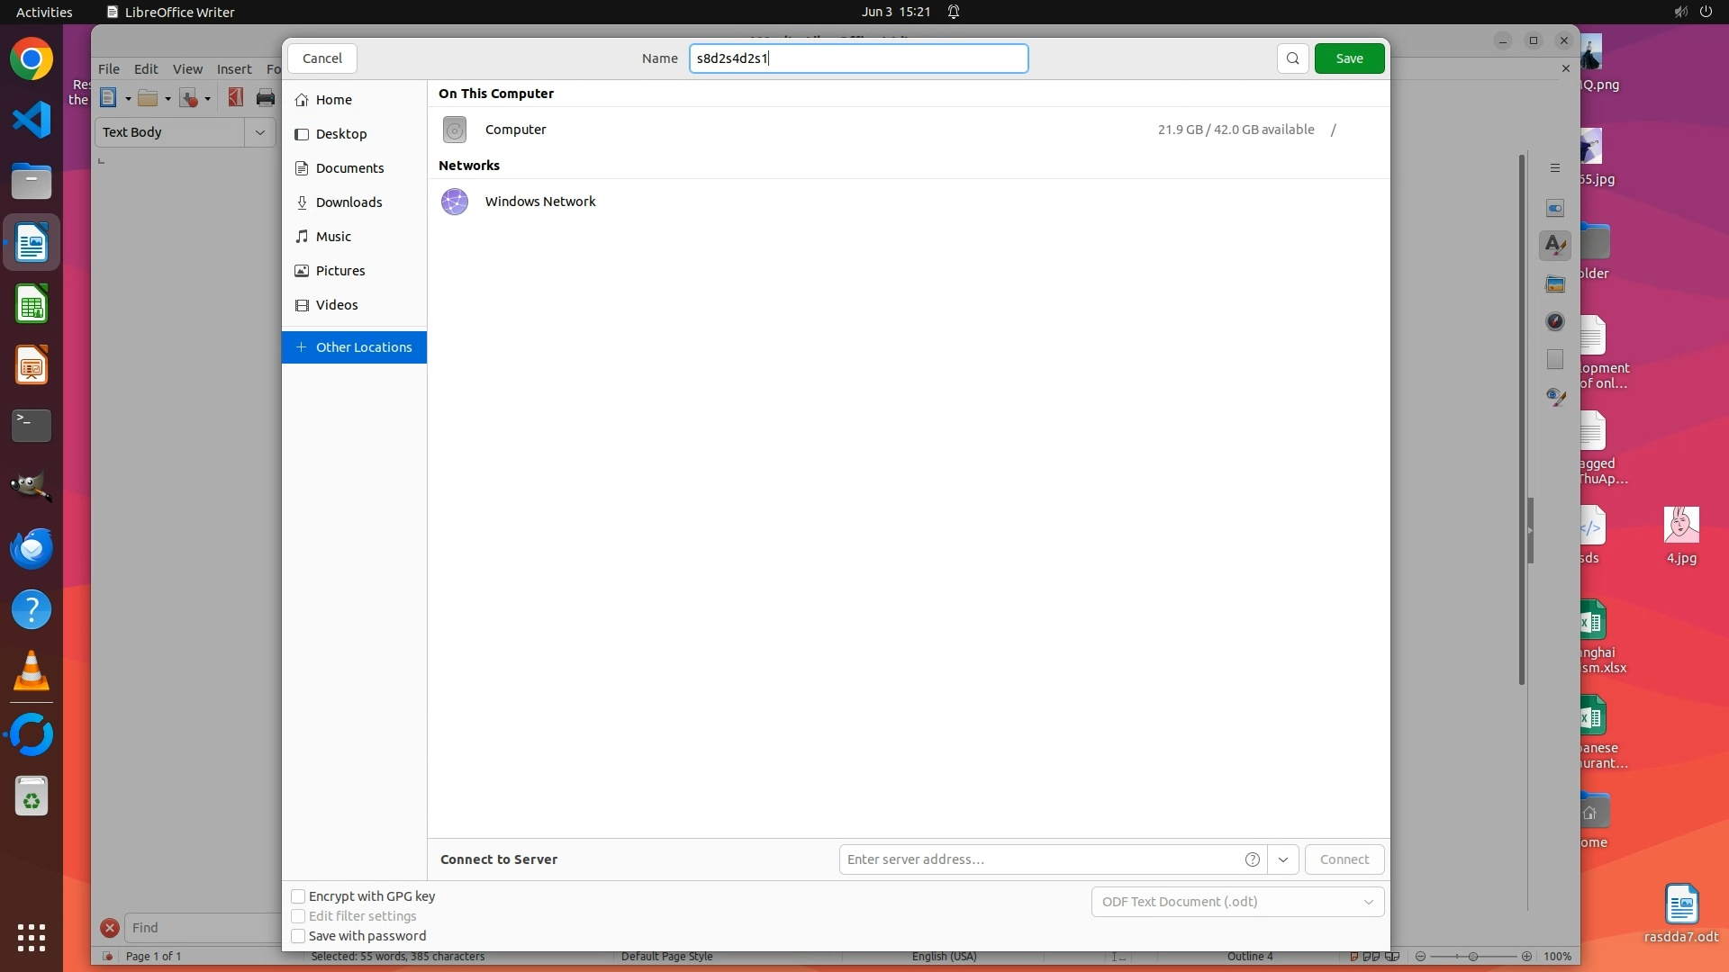Toggle Edit filter settings checkbox

(x=298, y=916)
